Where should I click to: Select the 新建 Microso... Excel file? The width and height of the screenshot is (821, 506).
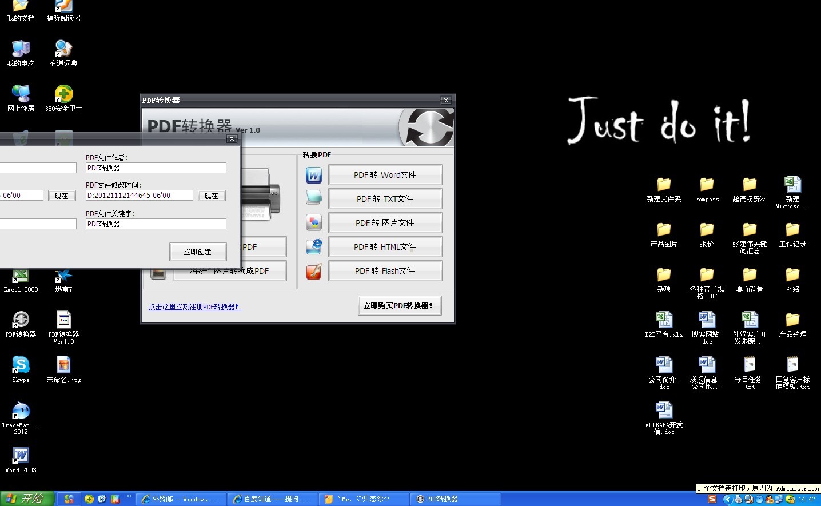[792, 193]
